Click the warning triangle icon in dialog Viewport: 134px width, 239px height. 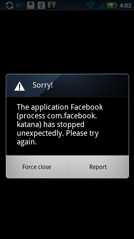pos(20,86)
